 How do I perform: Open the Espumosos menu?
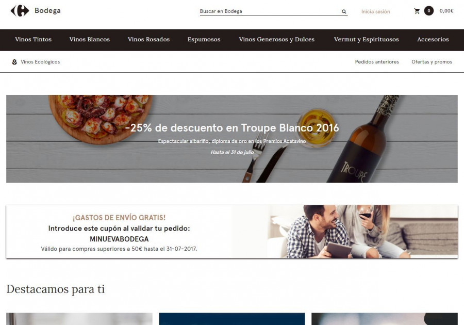tap(204, 39)
